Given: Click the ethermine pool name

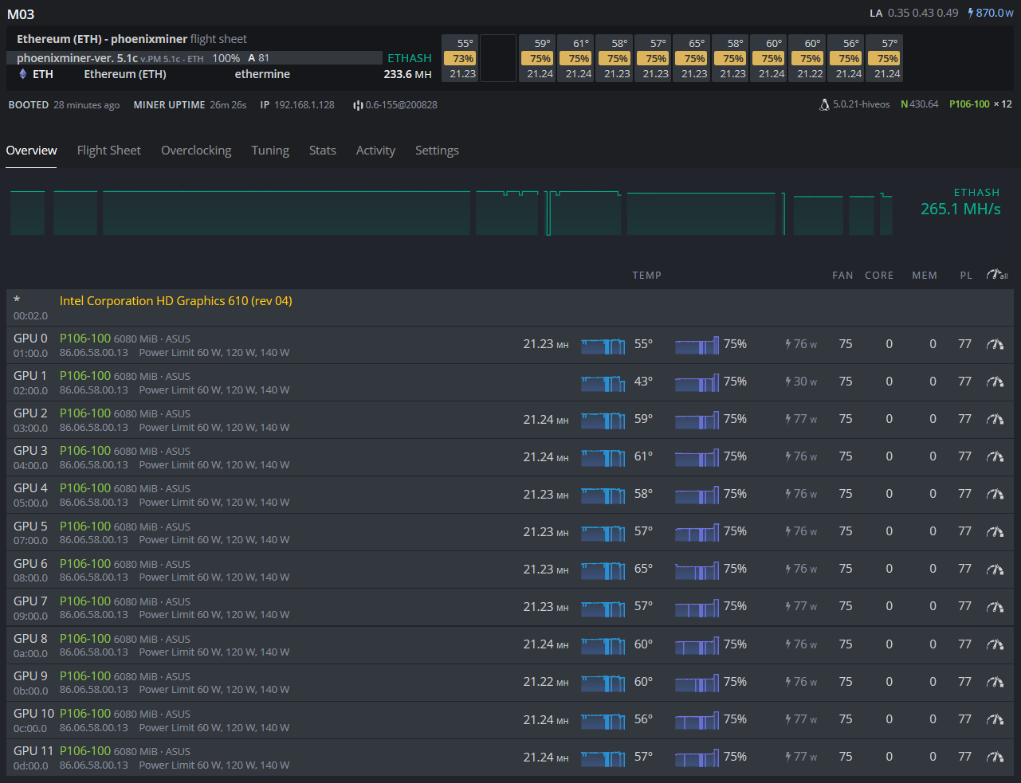Looking at the screenshot, I should tap(262, 74).
